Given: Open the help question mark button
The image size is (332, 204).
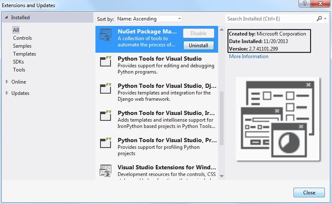Looking at the screenshot, I should tap(305, 3).
